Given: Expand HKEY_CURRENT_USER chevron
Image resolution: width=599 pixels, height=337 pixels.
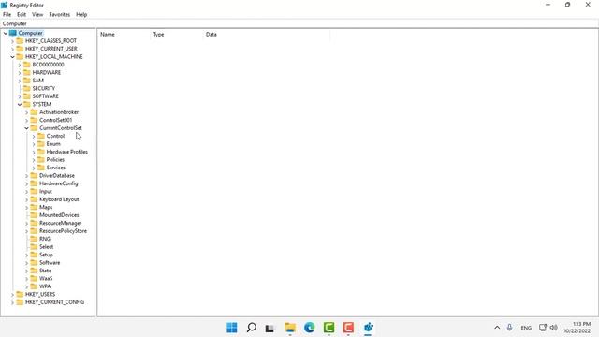Looking at the screenshot, I should coord(12,49).
